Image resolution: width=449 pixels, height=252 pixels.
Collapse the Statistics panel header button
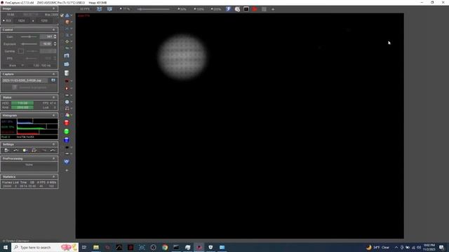click(53, 177)
